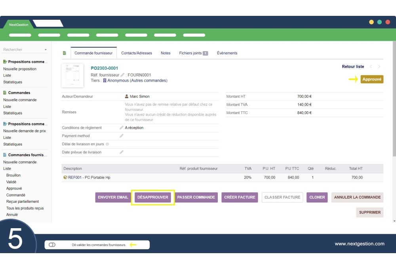Click the user icon next to Marc Simon
Image resolution: width=396 pixels, height=269 pixels.
126,96
